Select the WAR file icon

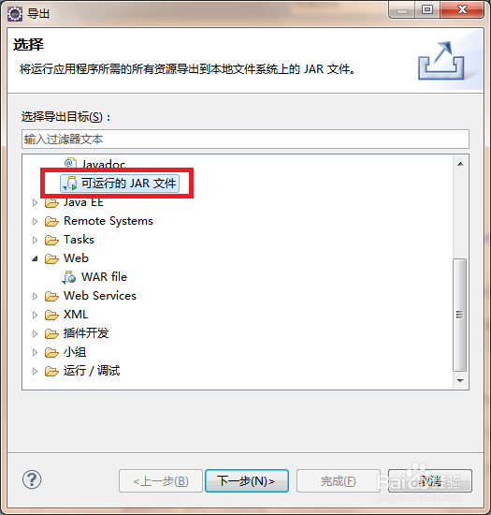69,277
